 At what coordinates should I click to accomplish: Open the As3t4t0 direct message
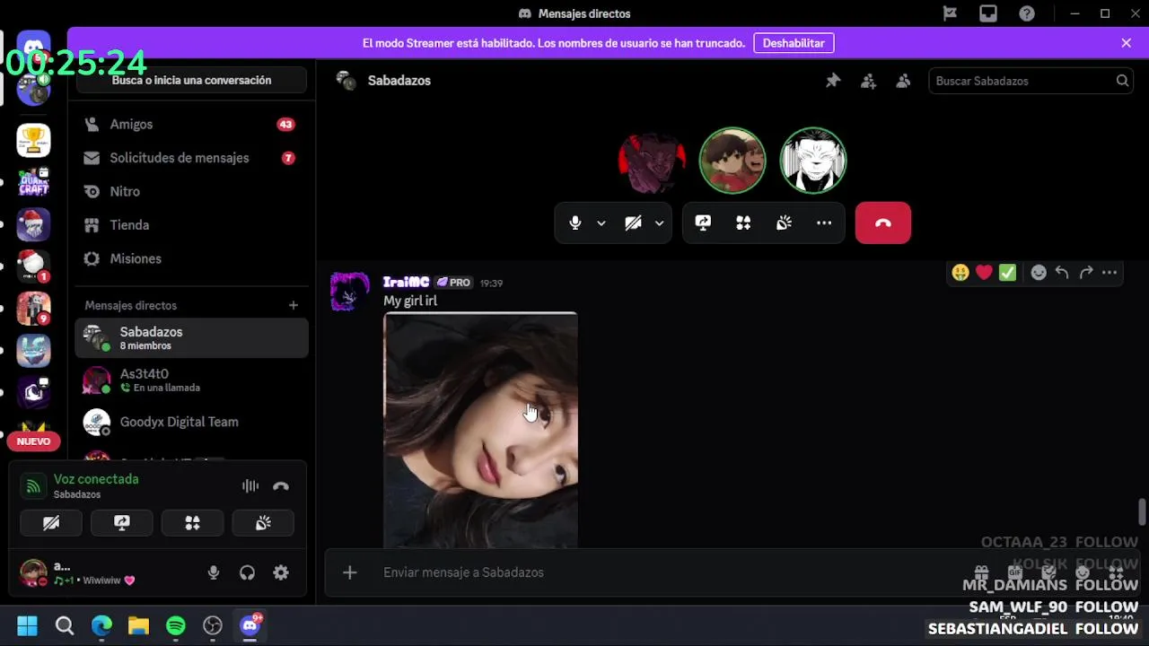(191, 380)
